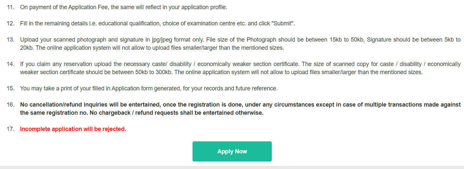
Task: Click list number 16 marker
Action: pyautogui.click(x=10, y=105)
